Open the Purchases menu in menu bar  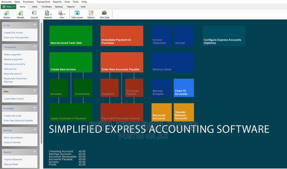(28, 2)
